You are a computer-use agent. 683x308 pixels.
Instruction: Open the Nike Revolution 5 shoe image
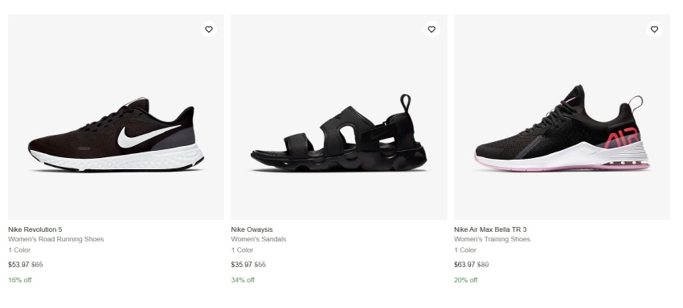click(116, 117)
